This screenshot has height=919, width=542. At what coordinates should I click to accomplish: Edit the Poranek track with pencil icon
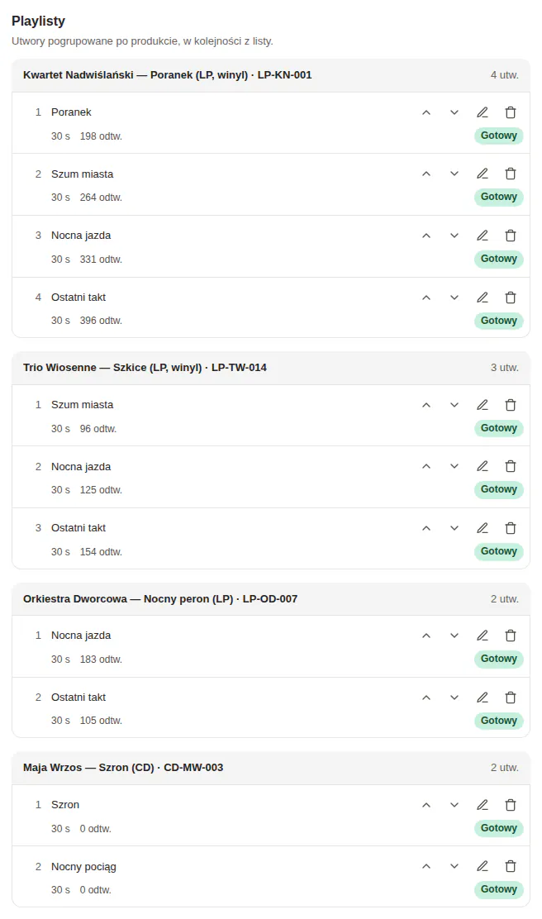coord(483,112)
